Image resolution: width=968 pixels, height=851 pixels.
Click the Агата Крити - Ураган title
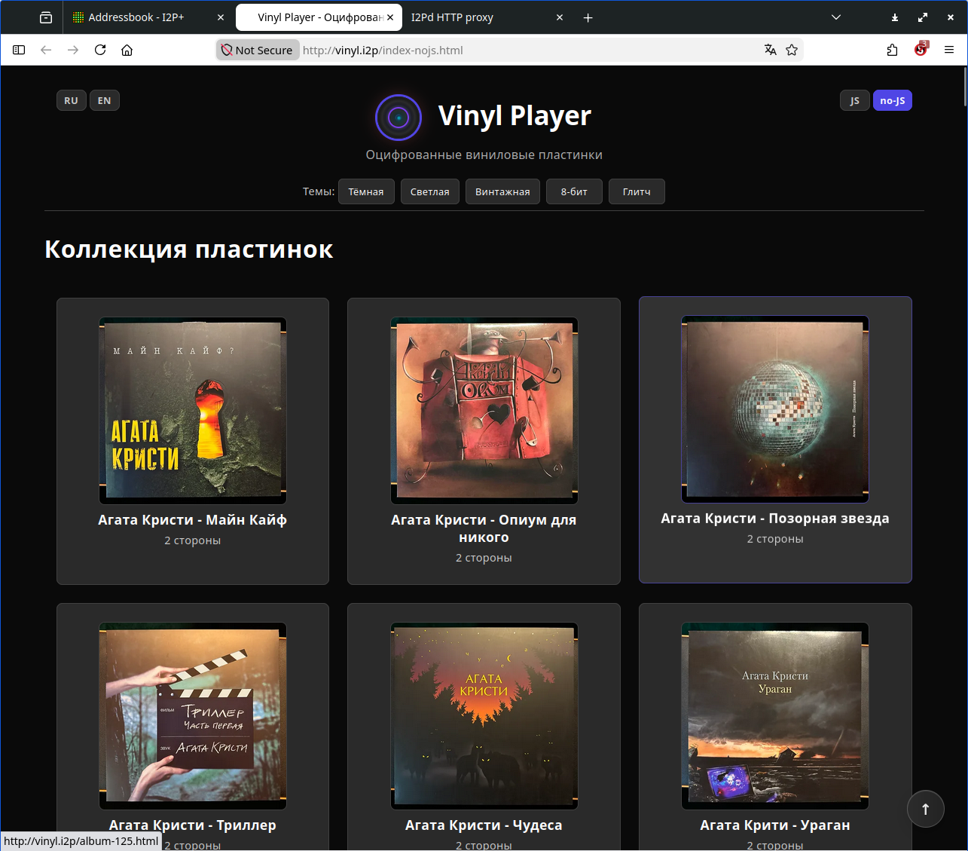[775, 825]
